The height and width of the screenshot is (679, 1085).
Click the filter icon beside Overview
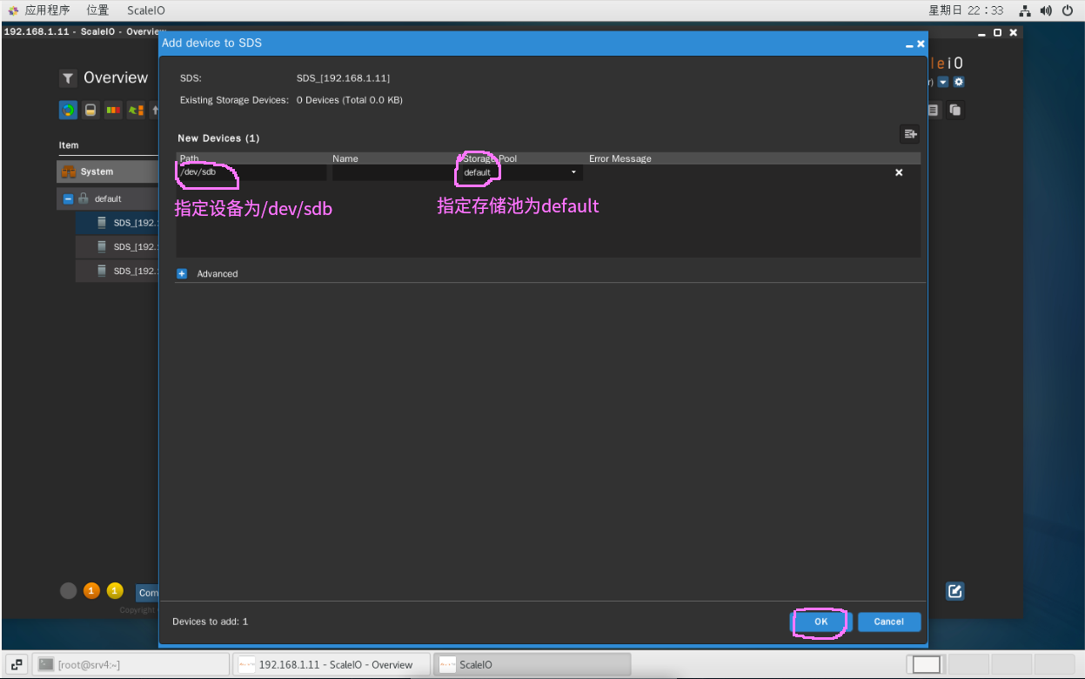[x=68, y=78]
